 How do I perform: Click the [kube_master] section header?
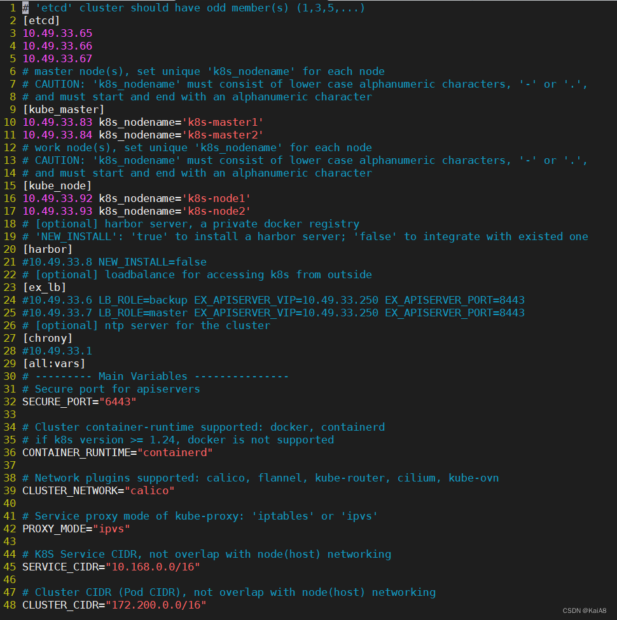[64, 109]
